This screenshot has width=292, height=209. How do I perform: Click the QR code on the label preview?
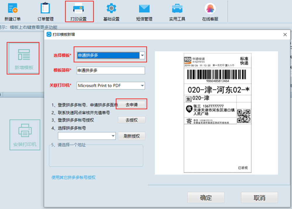(x=244, y=116)
